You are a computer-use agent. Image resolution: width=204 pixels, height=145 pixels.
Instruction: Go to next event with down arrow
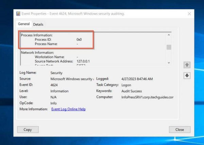[x=187, y=76]
